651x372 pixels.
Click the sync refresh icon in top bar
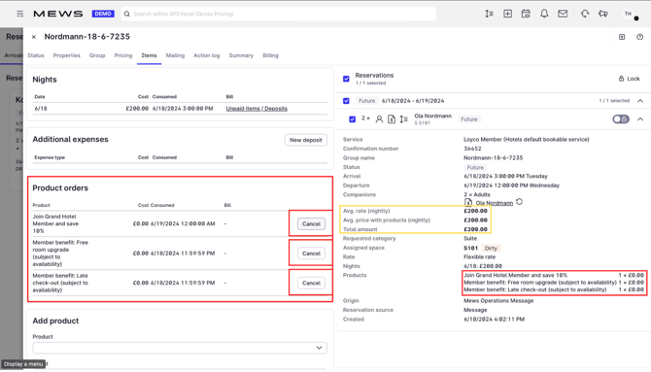(x=585, y=14)
